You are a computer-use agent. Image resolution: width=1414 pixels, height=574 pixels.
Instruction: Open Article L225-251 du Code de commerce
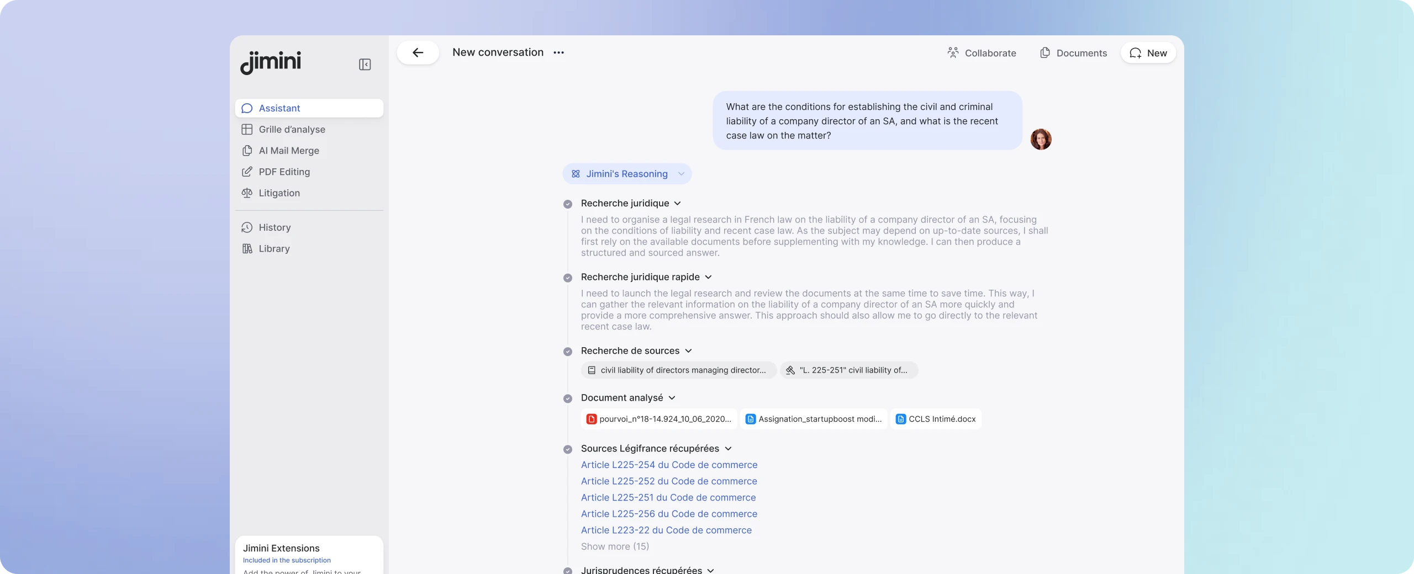(668, 497)
